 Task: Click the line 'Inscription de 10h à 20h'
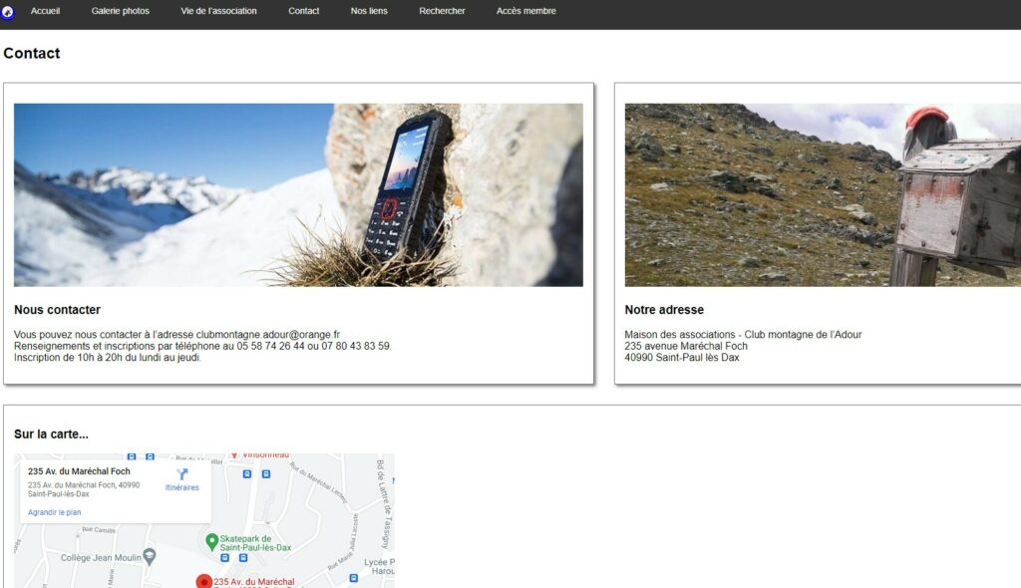(x=108, y=358)
